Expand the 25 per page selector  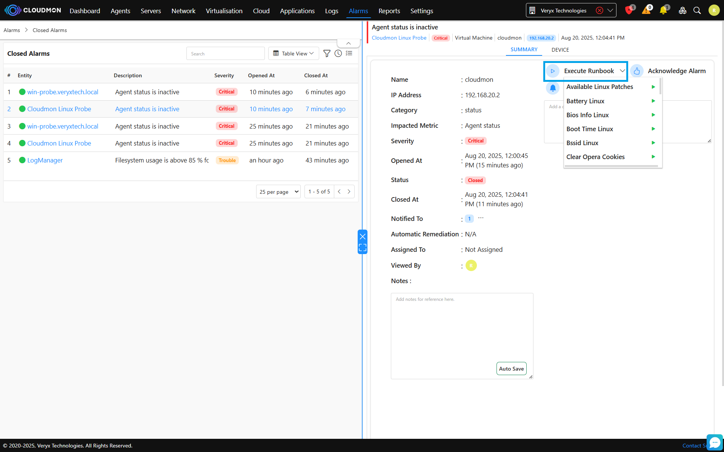[x=278, y=192]
